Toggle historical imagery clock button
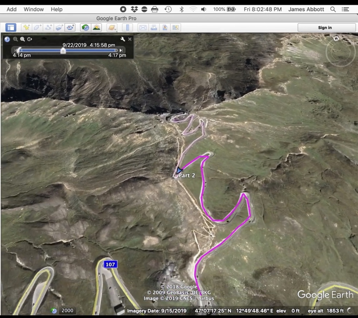The width and height of the screenshot is (358, 318). (86, 27)
